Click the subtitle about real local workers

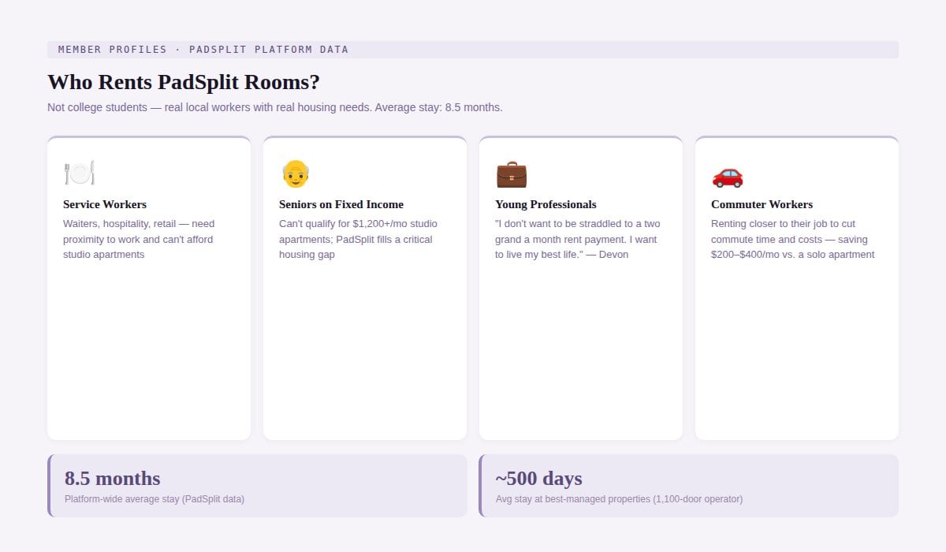tap(274, 107)
